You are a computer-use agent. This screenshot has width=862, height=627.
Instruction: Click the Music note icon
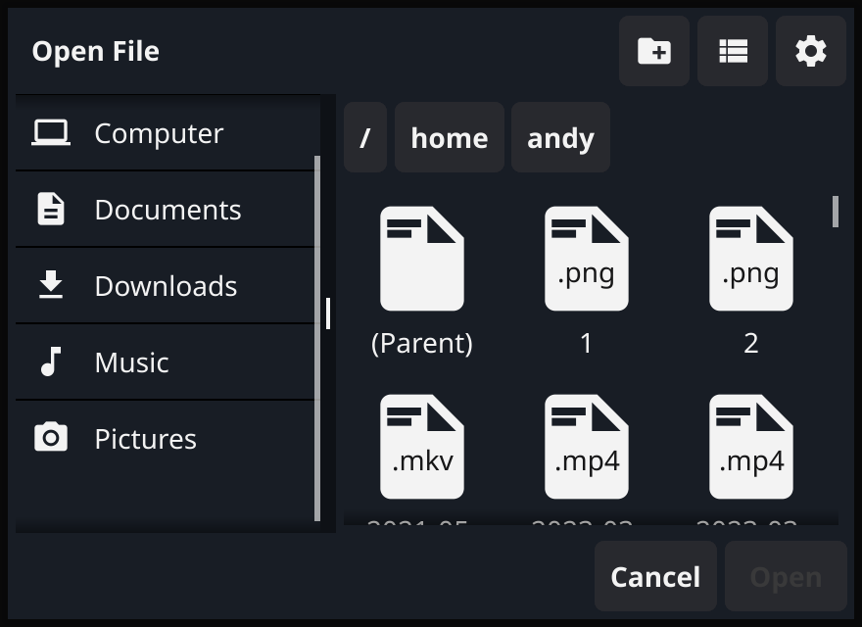(x=51, y=362)
